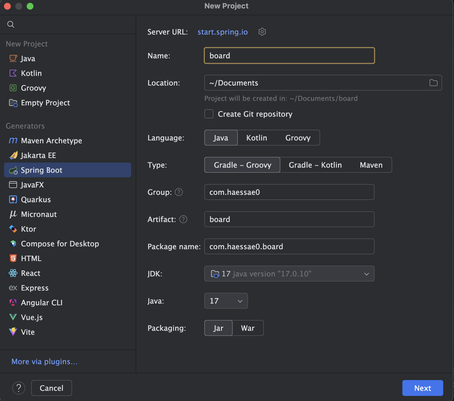
Task: Choose Maven build type
Action: [371, 165]
